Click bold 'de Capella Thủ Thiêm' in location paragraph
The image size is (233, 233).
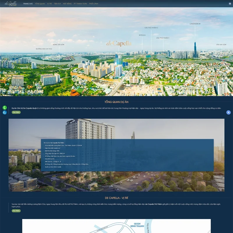click(153, 204)
